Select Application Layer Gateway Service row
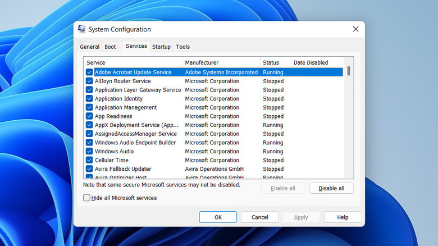Image resolution: width=438 pixels, height=246 pixels. click(215, 90)
